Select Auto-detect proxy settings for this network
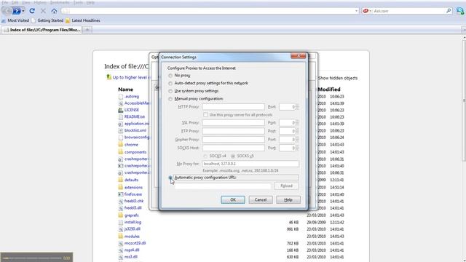Image resolution: width=466 pixels, height=262 pixels. tap(170, 84)
